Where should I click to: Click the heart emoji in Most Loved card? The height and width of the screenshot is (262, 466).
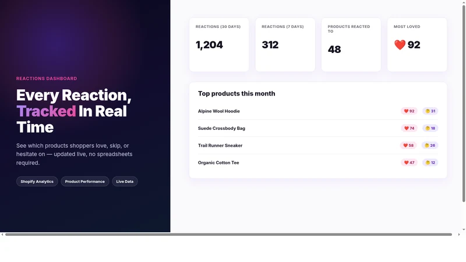(400, 45)
